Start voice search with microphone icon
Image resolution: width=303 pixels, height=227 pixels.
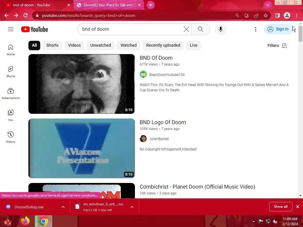pyautogui.click(x=221, y=29)
